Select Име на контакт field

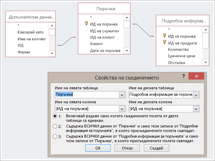pos(31,39)
